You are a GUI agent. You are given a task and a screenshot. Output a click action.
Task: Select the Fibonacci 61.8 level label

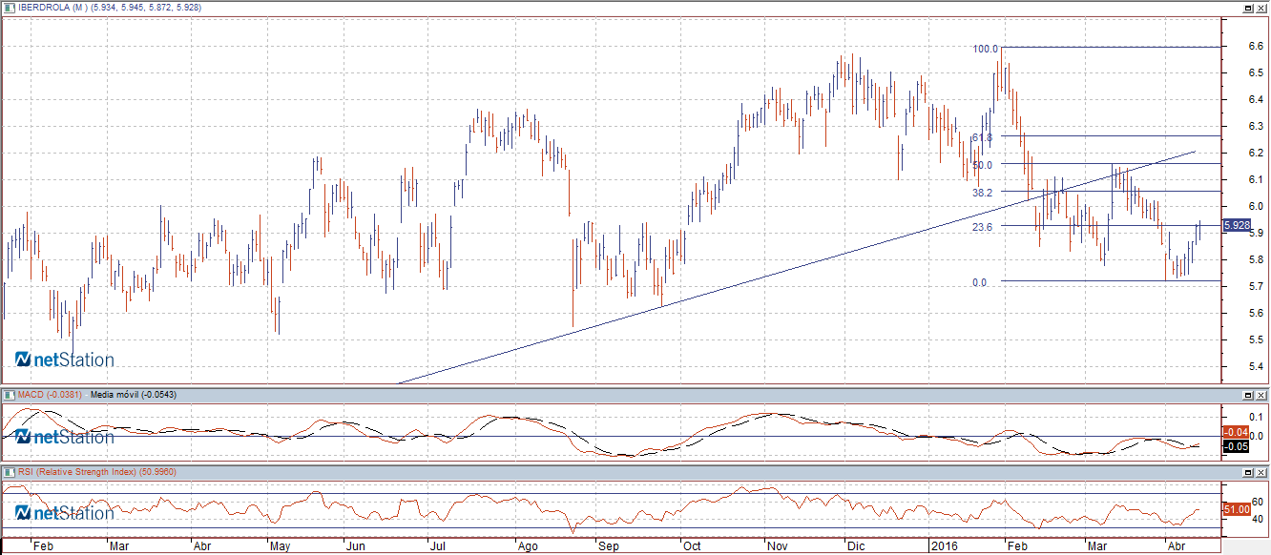click(983, 137)
